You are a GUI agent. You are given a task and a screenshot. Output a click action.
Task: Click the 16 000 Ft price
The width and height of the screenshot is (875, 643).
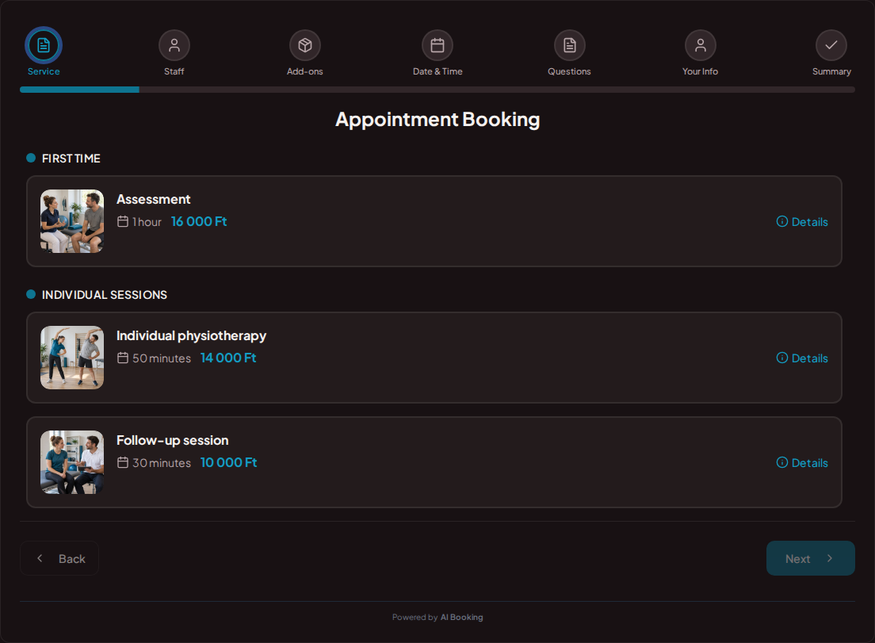(199, 221)
